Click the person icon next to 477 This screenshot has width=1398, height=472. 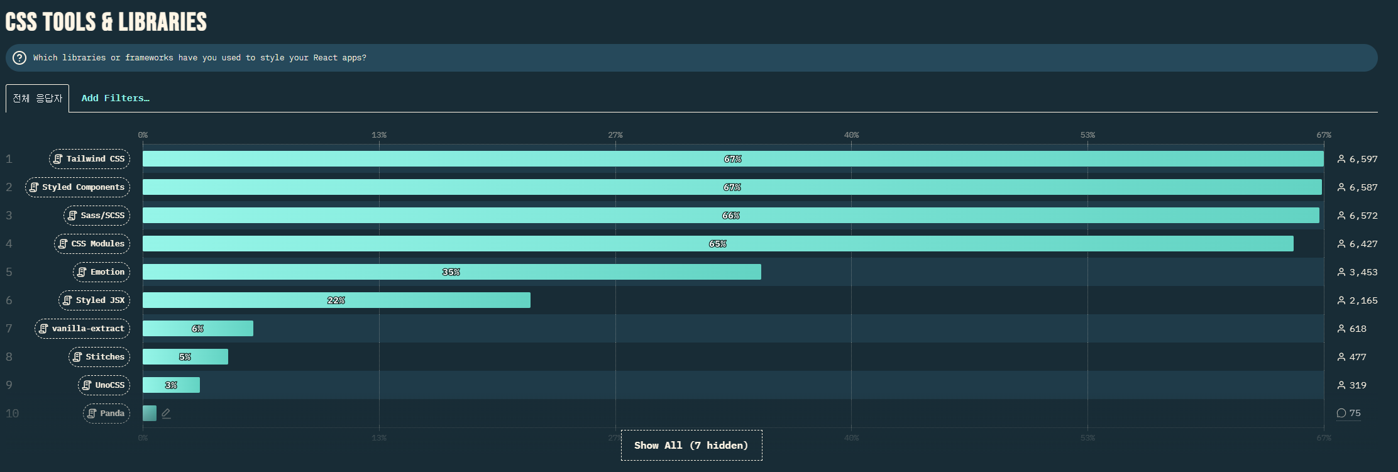click(1341, 357)
